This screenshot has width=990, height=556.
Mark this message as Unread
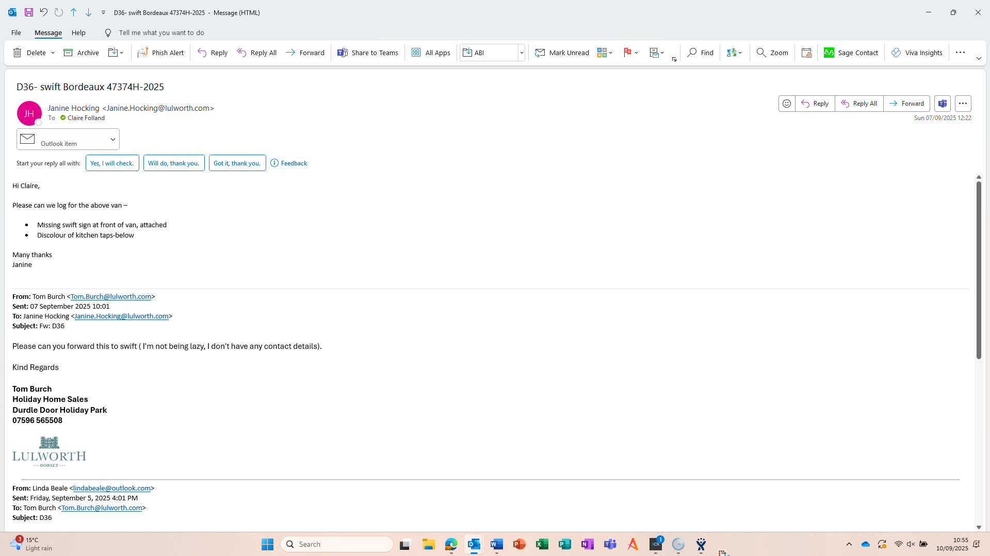click(562, 53)
